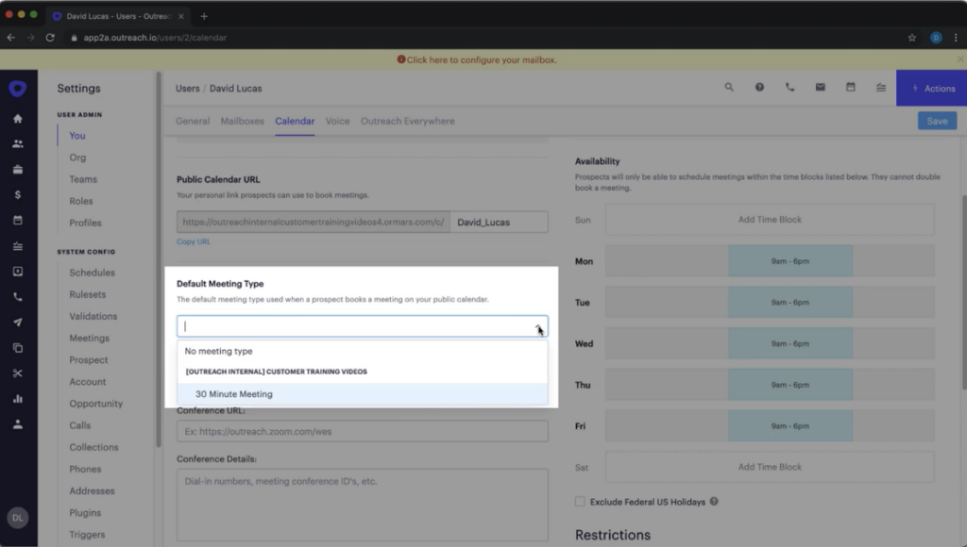Open the calendar icon in left sidebar
Image resolution: width=967 pixels, height=547 pixels.
[18, 221]
